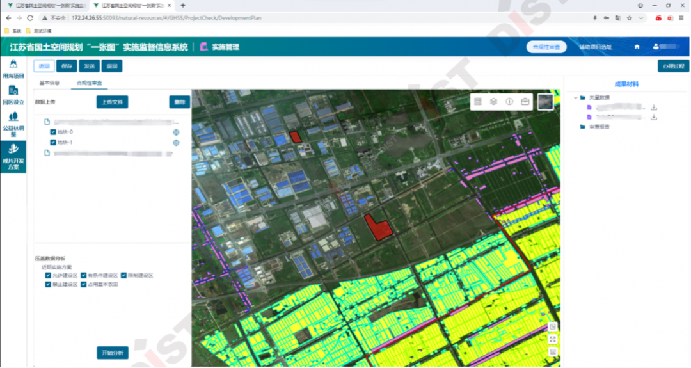The width and height of the screenshot is (691, 368).
Task: Uncheck the 地块-0 checkbox
Action: (x=54, y=132)
